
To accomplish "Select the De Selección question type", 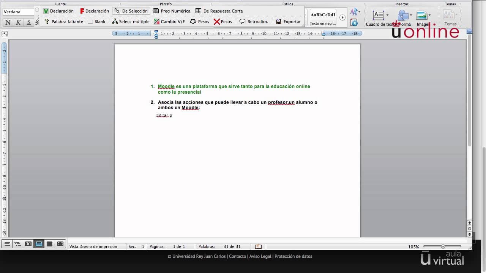I will (x=131, y=11).
